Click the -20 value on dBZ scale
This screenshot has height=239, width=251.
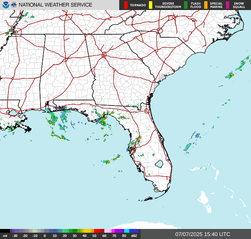pyautogui.click(x=25, y=236)
